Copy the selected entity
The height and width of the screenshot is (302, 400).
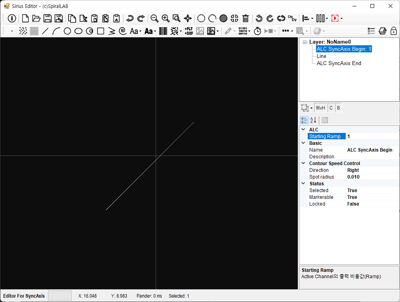coord(72,18)
